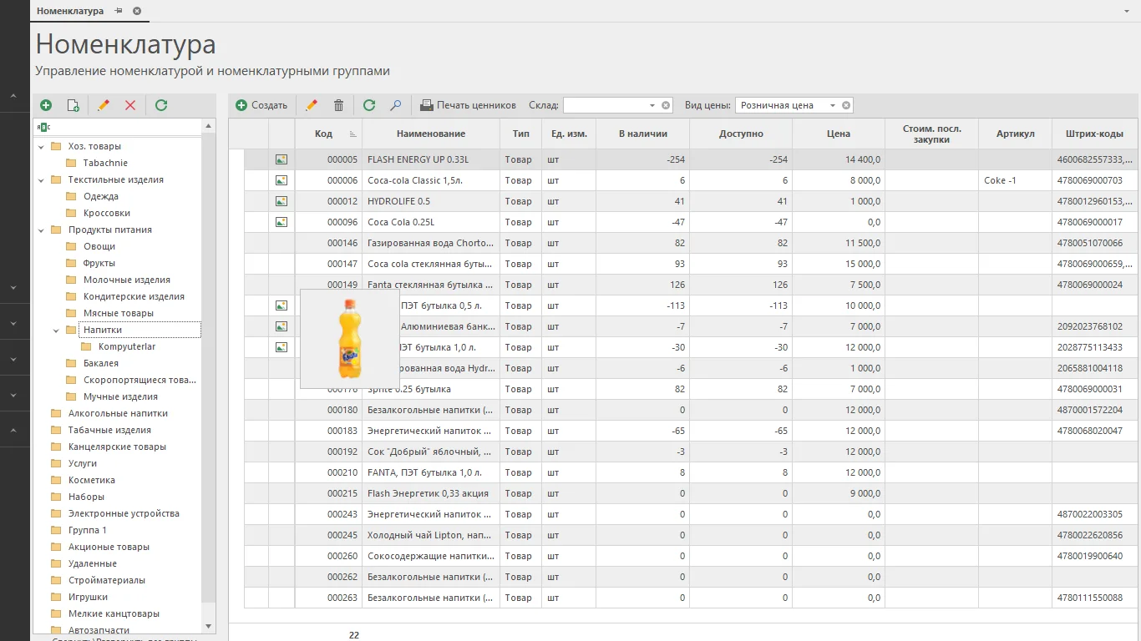
Task: Sort by the Код column header
Action: pos(323,134)
